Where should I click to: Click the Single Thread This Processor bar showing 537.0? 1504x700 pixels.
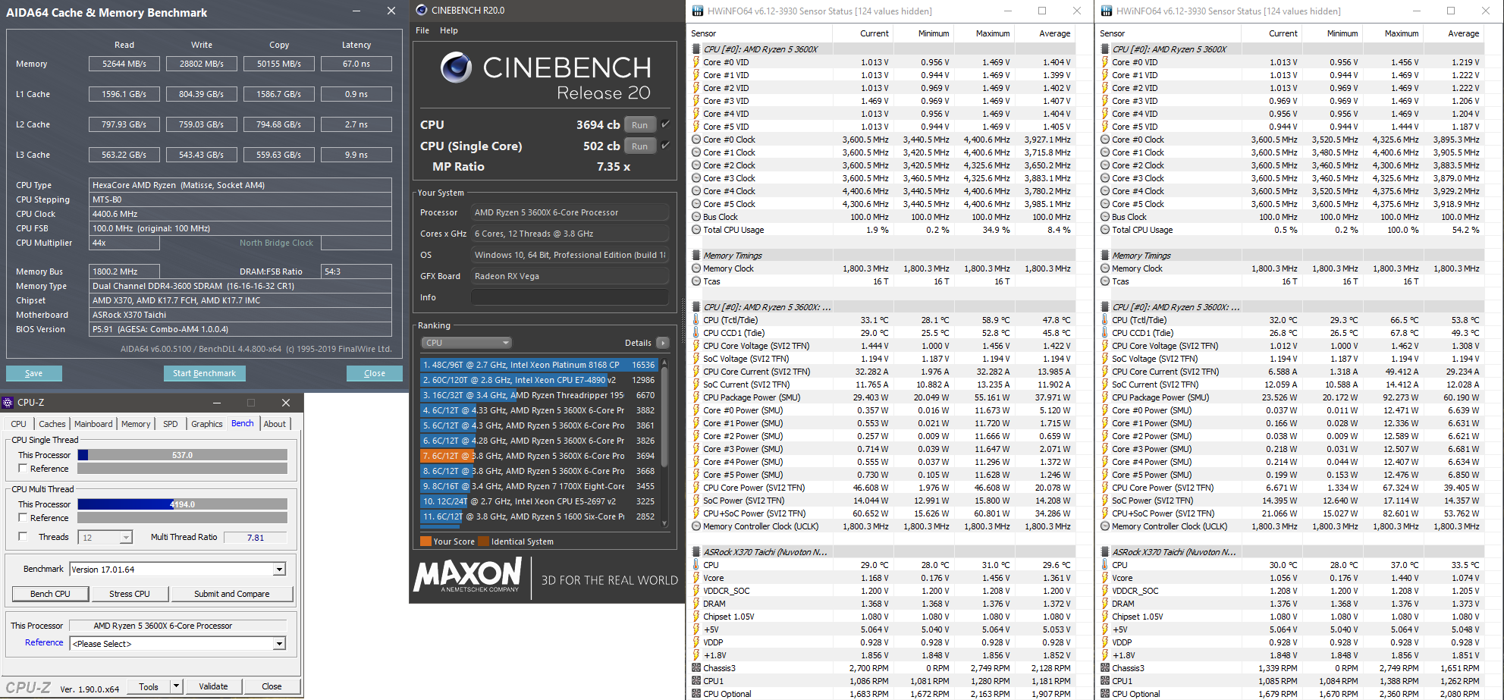click(x=183, y=455)
